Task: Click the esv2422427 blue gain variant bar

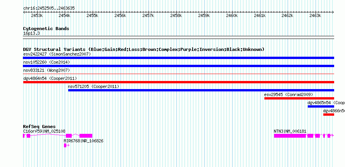Action: pyautogui.click(x=178, y=58)
